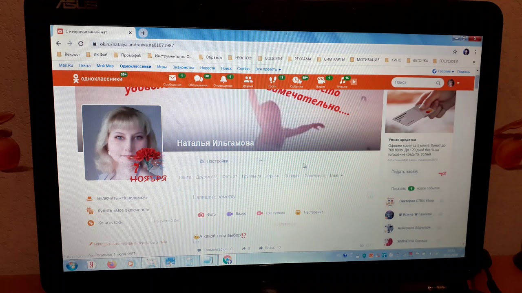The height and width of the screenshot is (293, 522).
Task: Open the Образцы bookmark folder
Action: coord(210,57)
